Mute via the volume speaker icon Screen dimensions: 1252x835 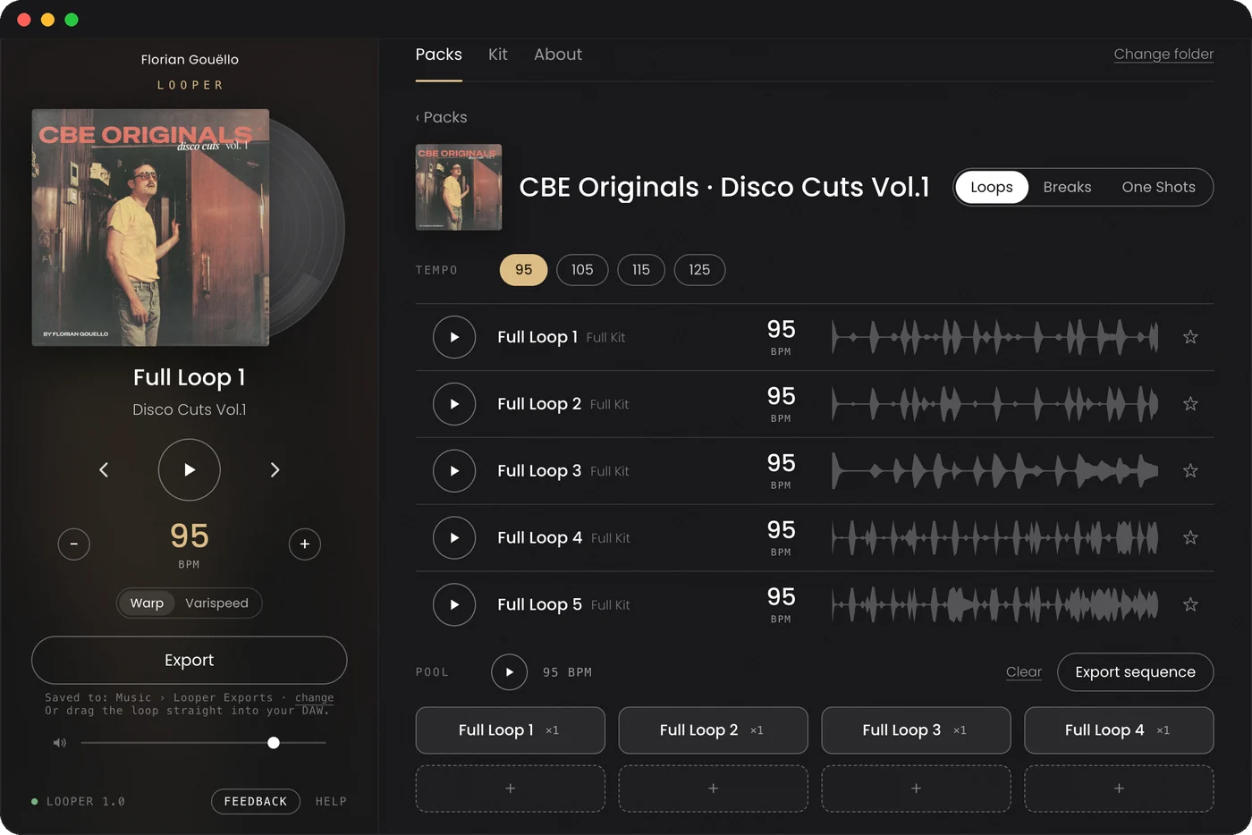pos(59,743)
